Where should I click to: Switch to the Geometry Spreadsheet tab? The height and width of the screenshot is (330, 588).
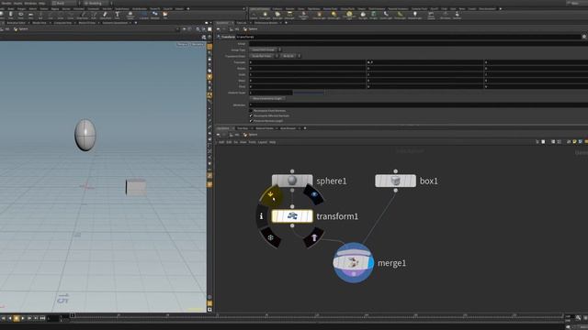click(x=115, y=23)
